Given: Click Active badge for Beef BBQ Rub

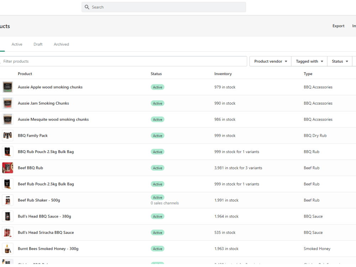Looking at the screenshot, I should point(158,168).
